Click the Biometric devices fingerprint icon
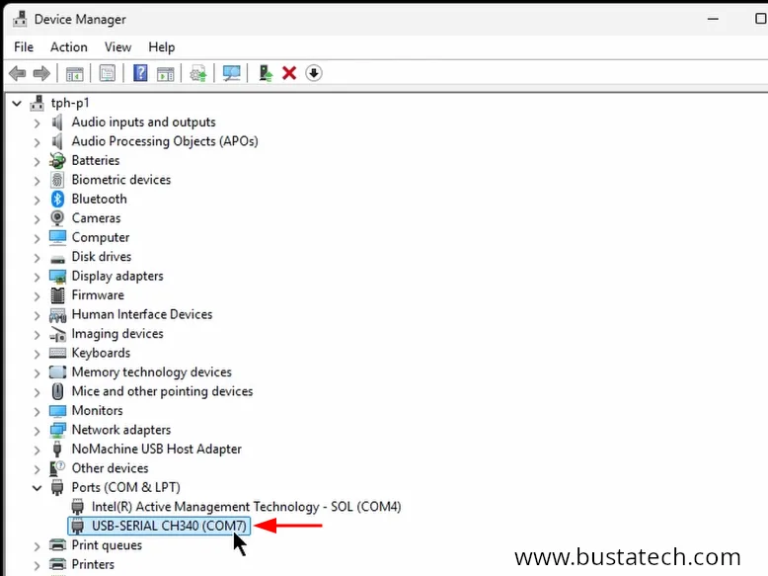 [57, 180]
